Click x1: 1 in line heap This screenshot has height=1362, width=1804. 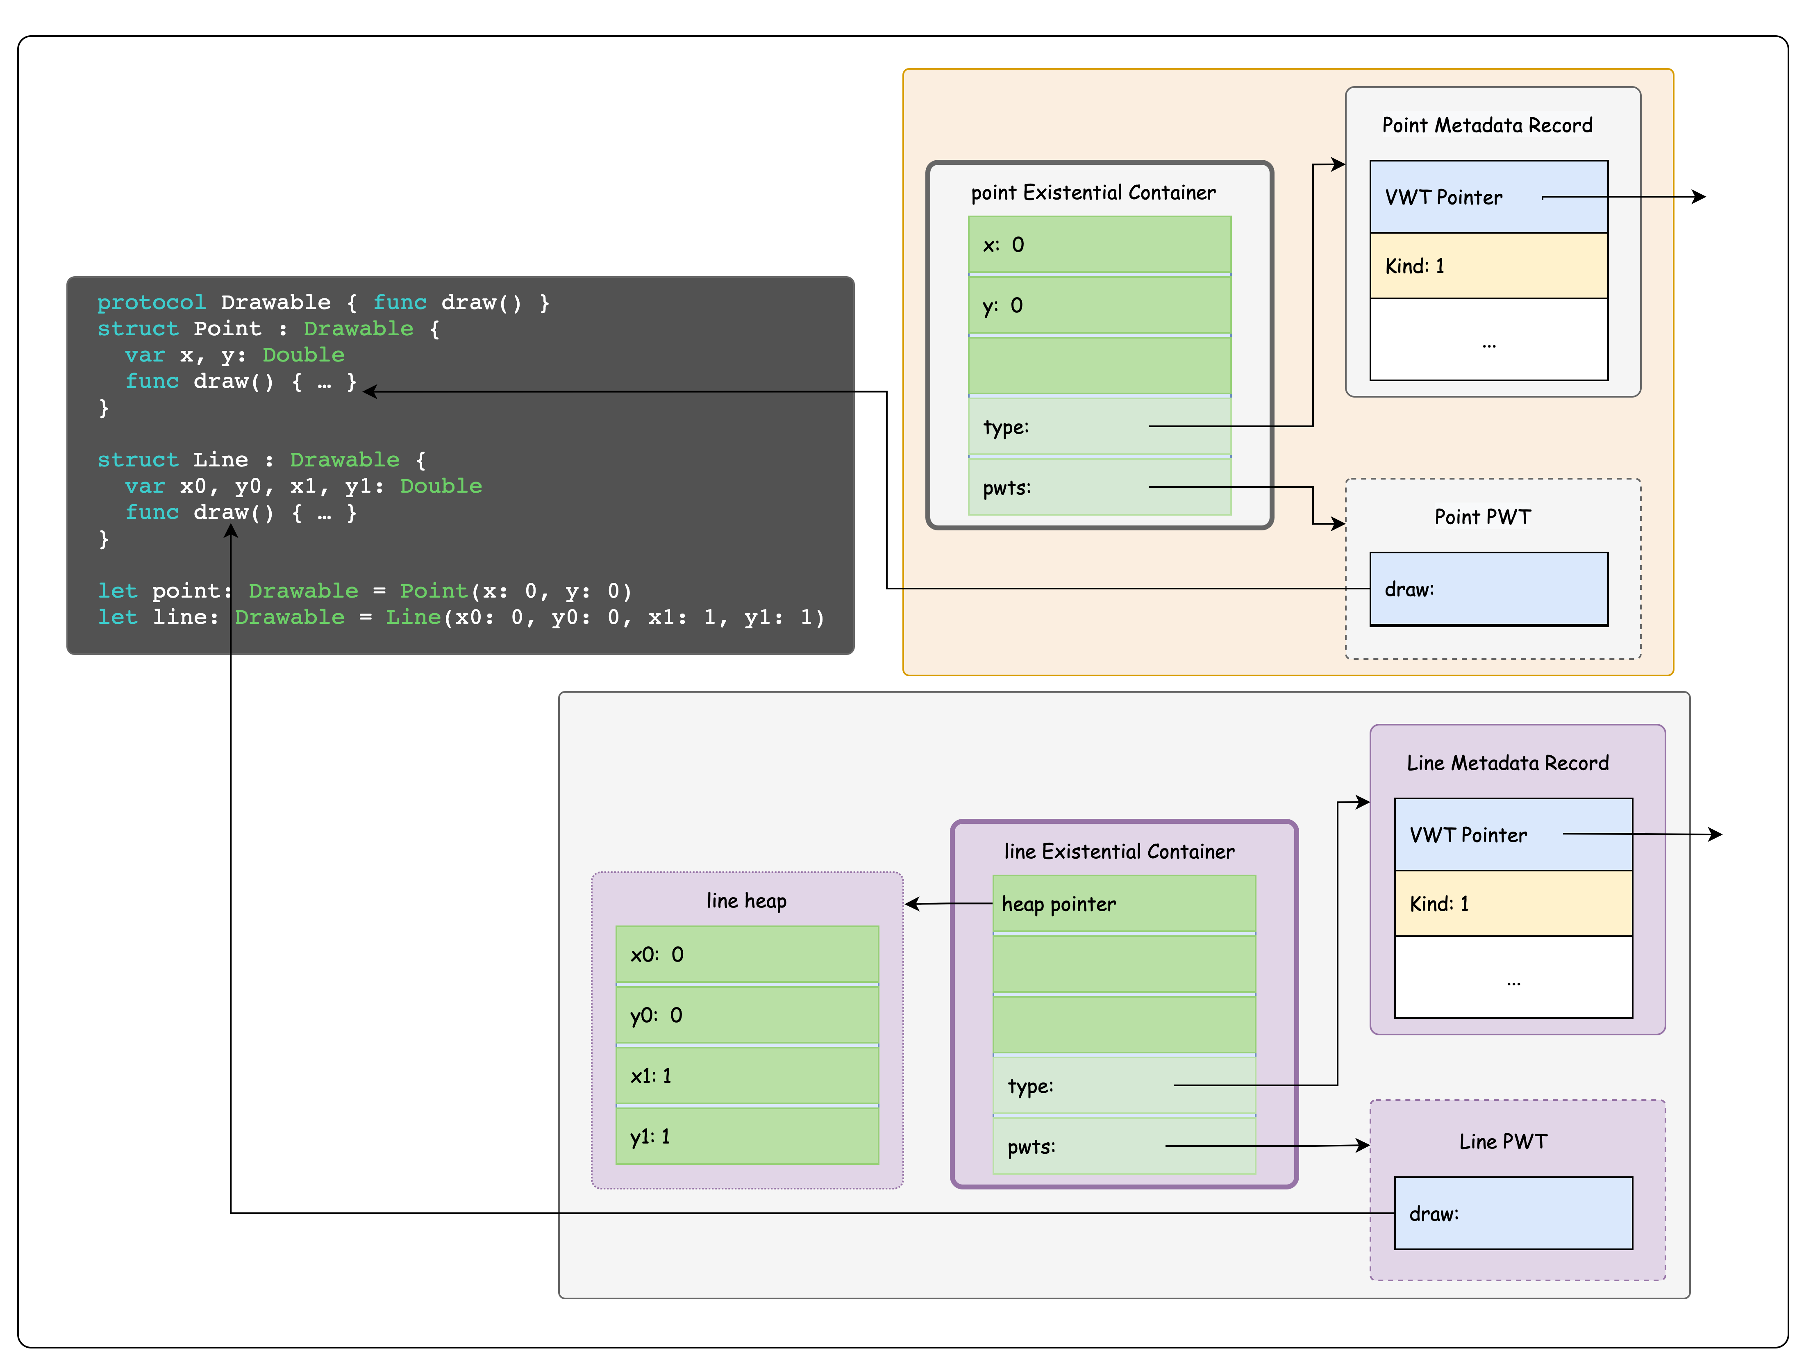[746, 1076]
